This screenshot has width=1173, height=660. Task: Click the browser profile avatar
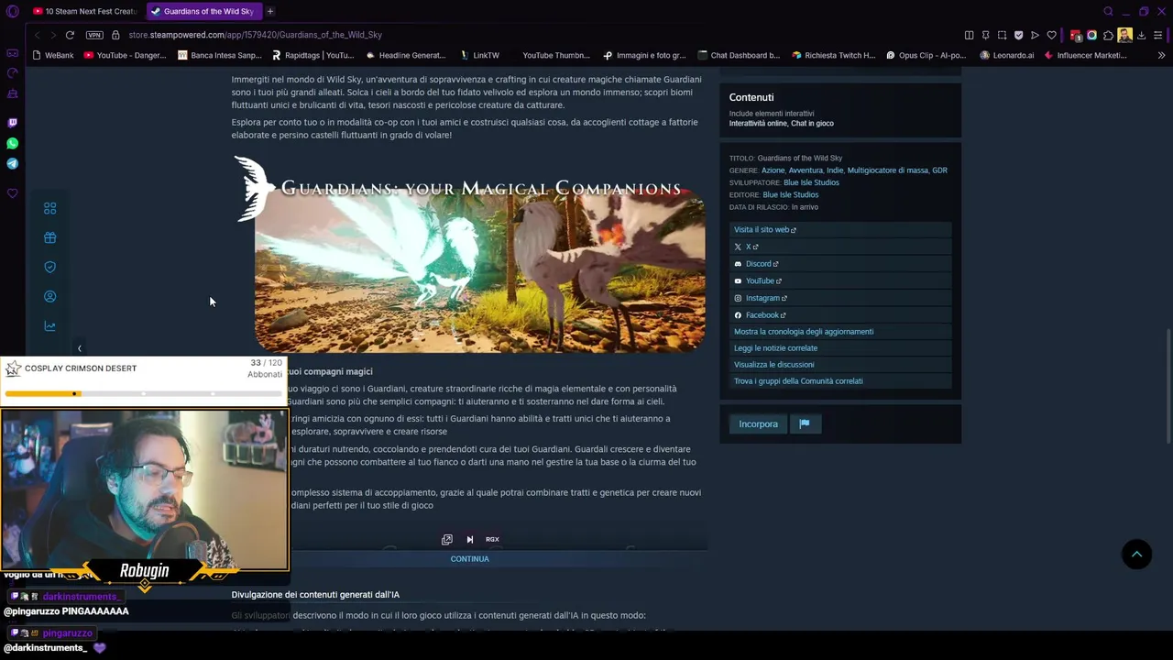click(x=1124, y=35)
